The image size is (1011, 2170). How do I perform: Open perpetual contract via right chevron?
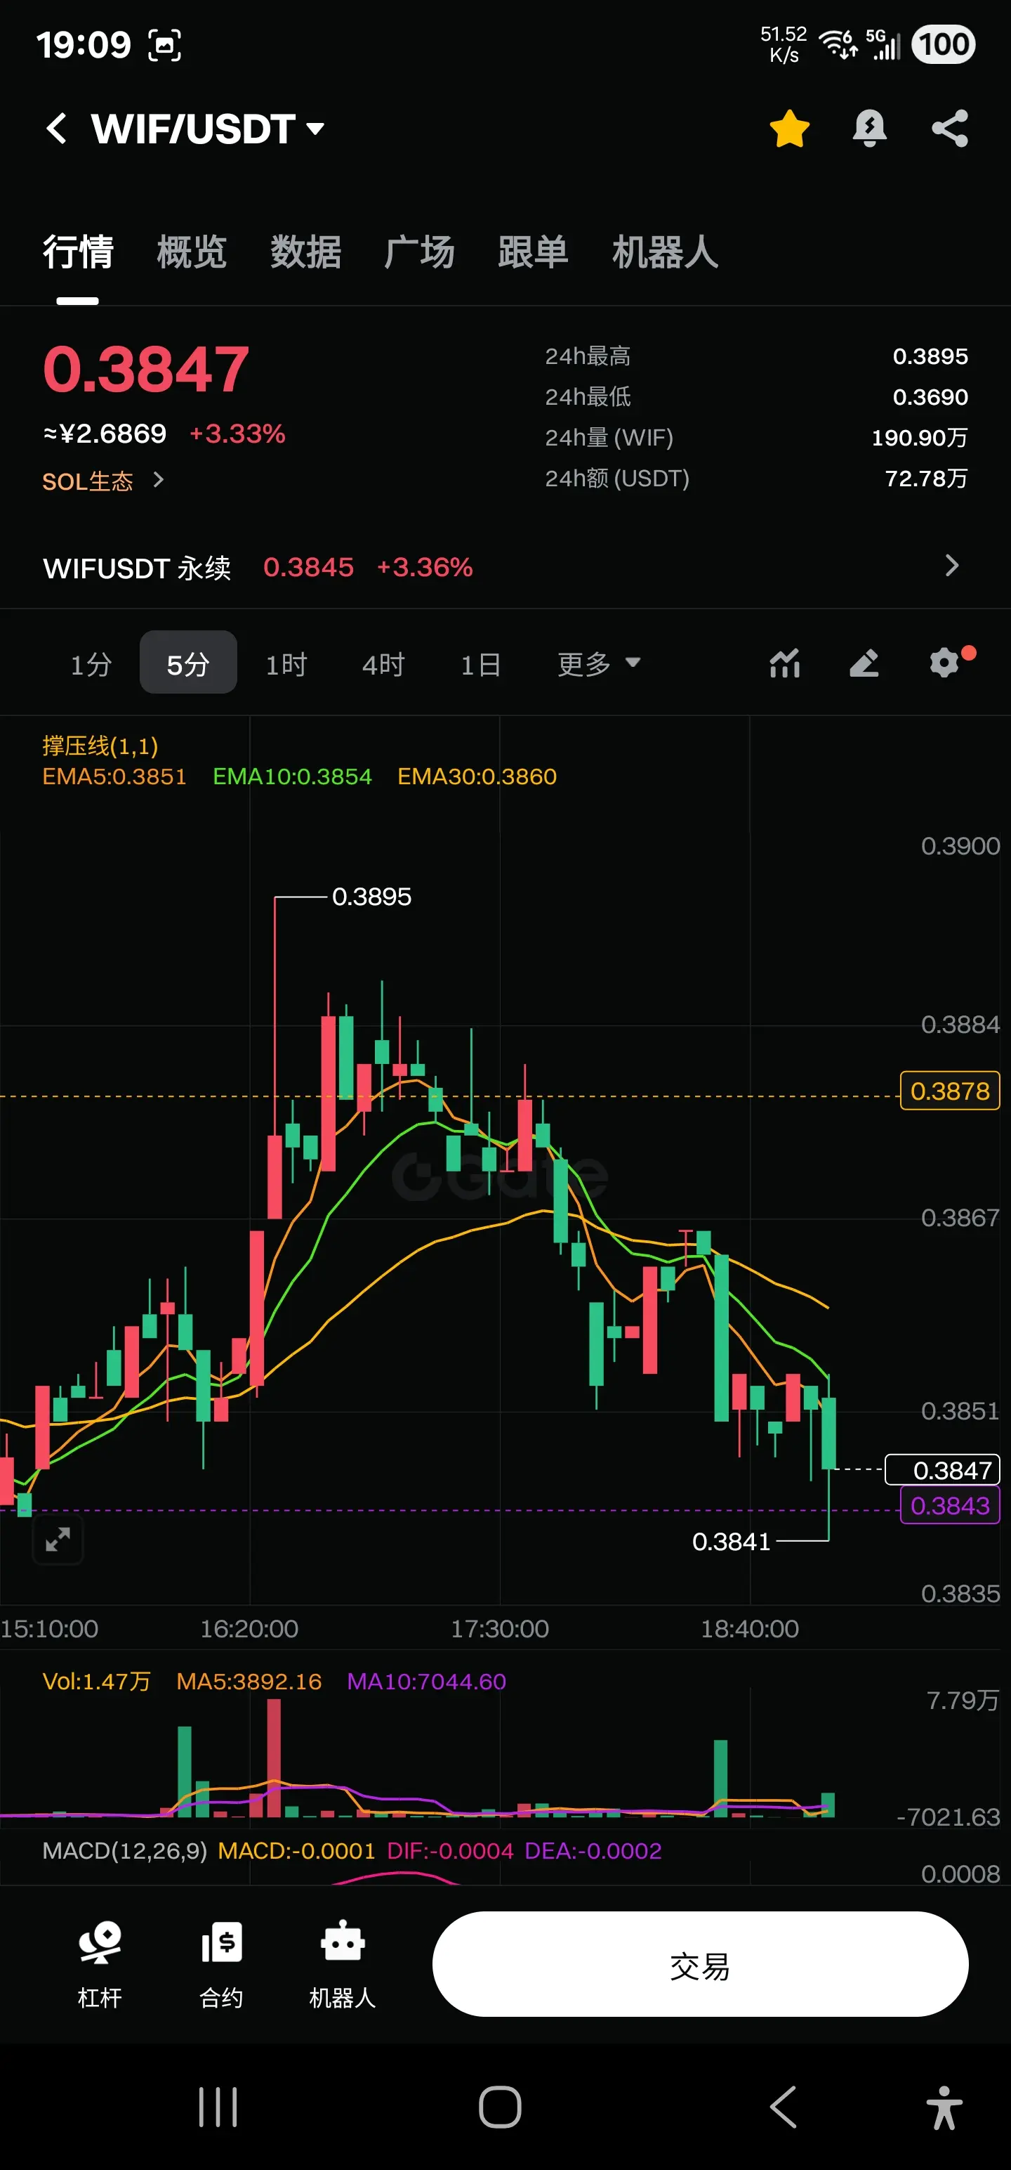951,565
